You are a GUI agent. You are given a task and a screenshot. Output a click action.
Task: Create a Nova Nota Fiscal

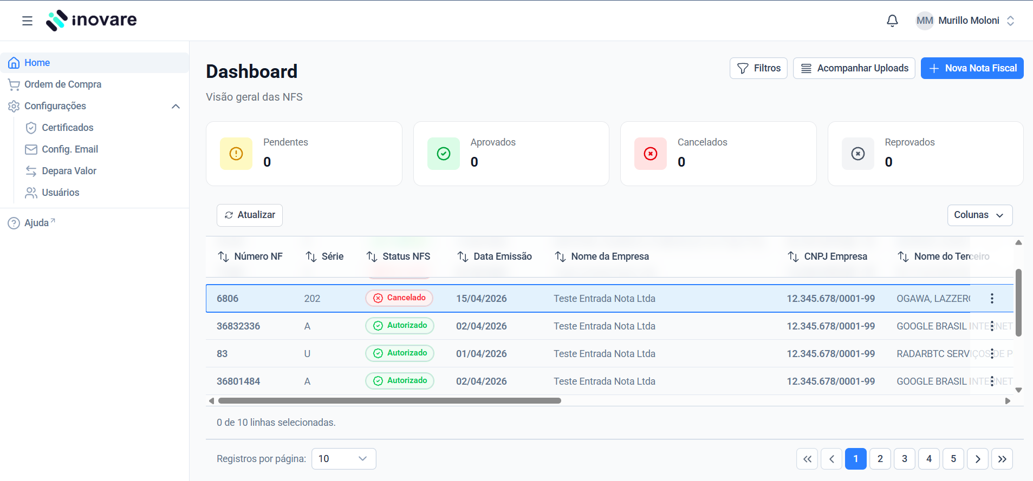[972, 68]
